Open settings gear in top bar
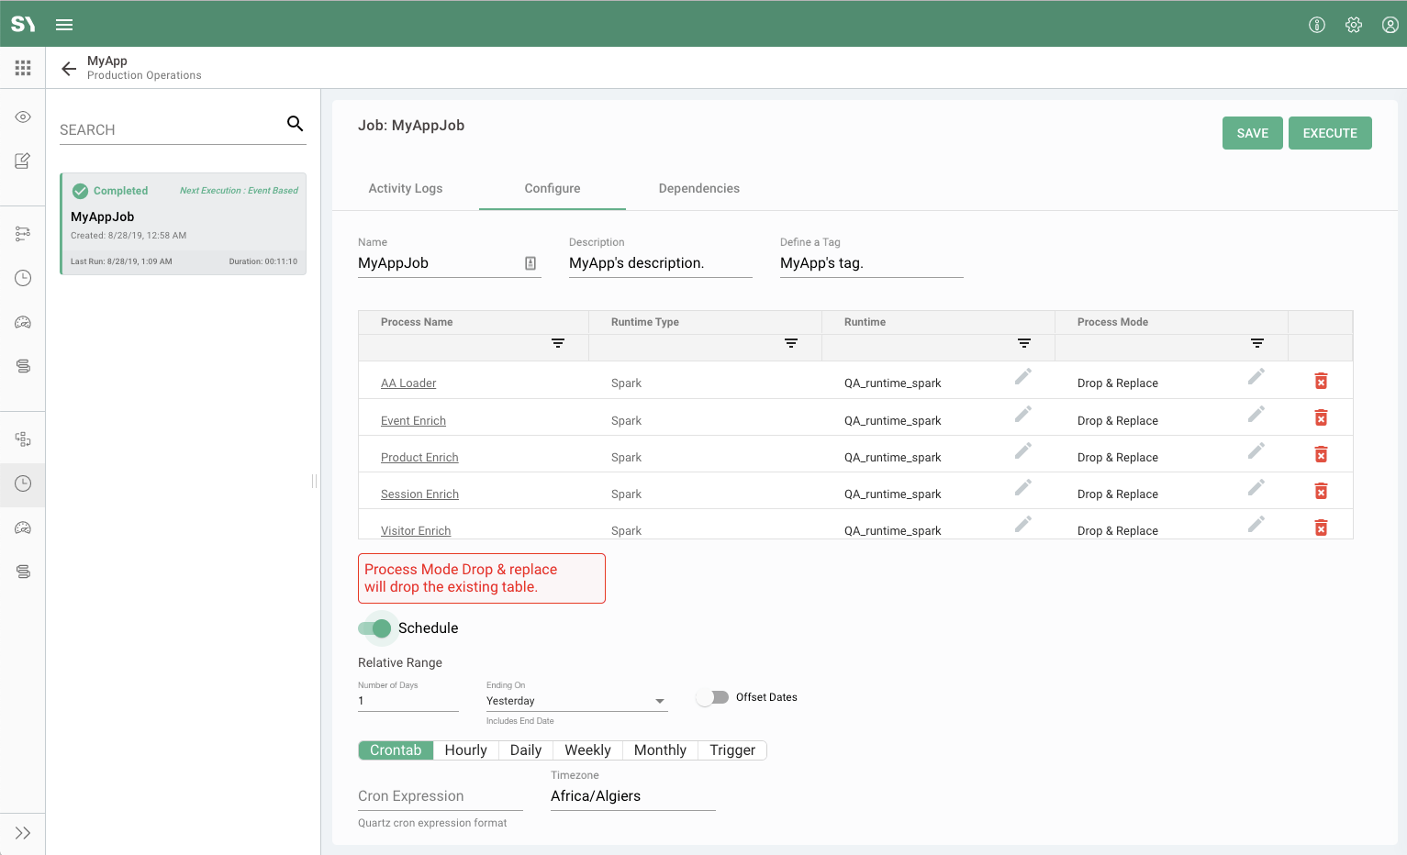Screen dimensions: 1407x855 point(1353,25)
